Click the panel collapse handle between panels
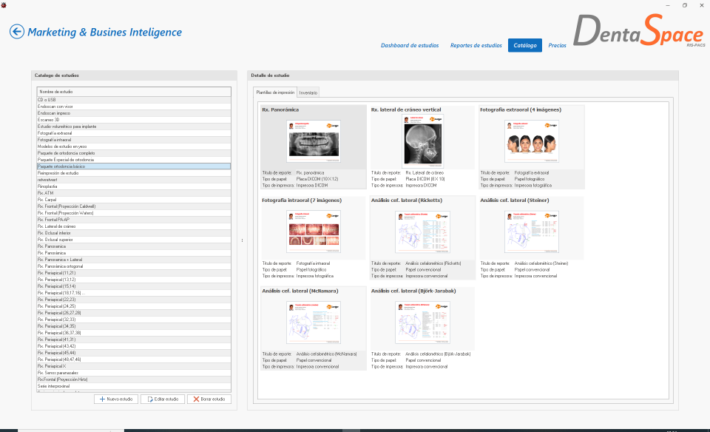The image size is (710, 432). [241, 240]
